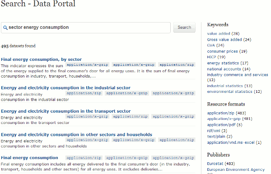Filter by Gross value added keyword
The image size is (271, 174).
(x=224, y=40)
